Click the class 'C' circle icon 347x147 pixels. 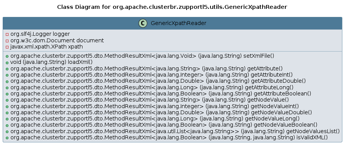pos(143,23)
